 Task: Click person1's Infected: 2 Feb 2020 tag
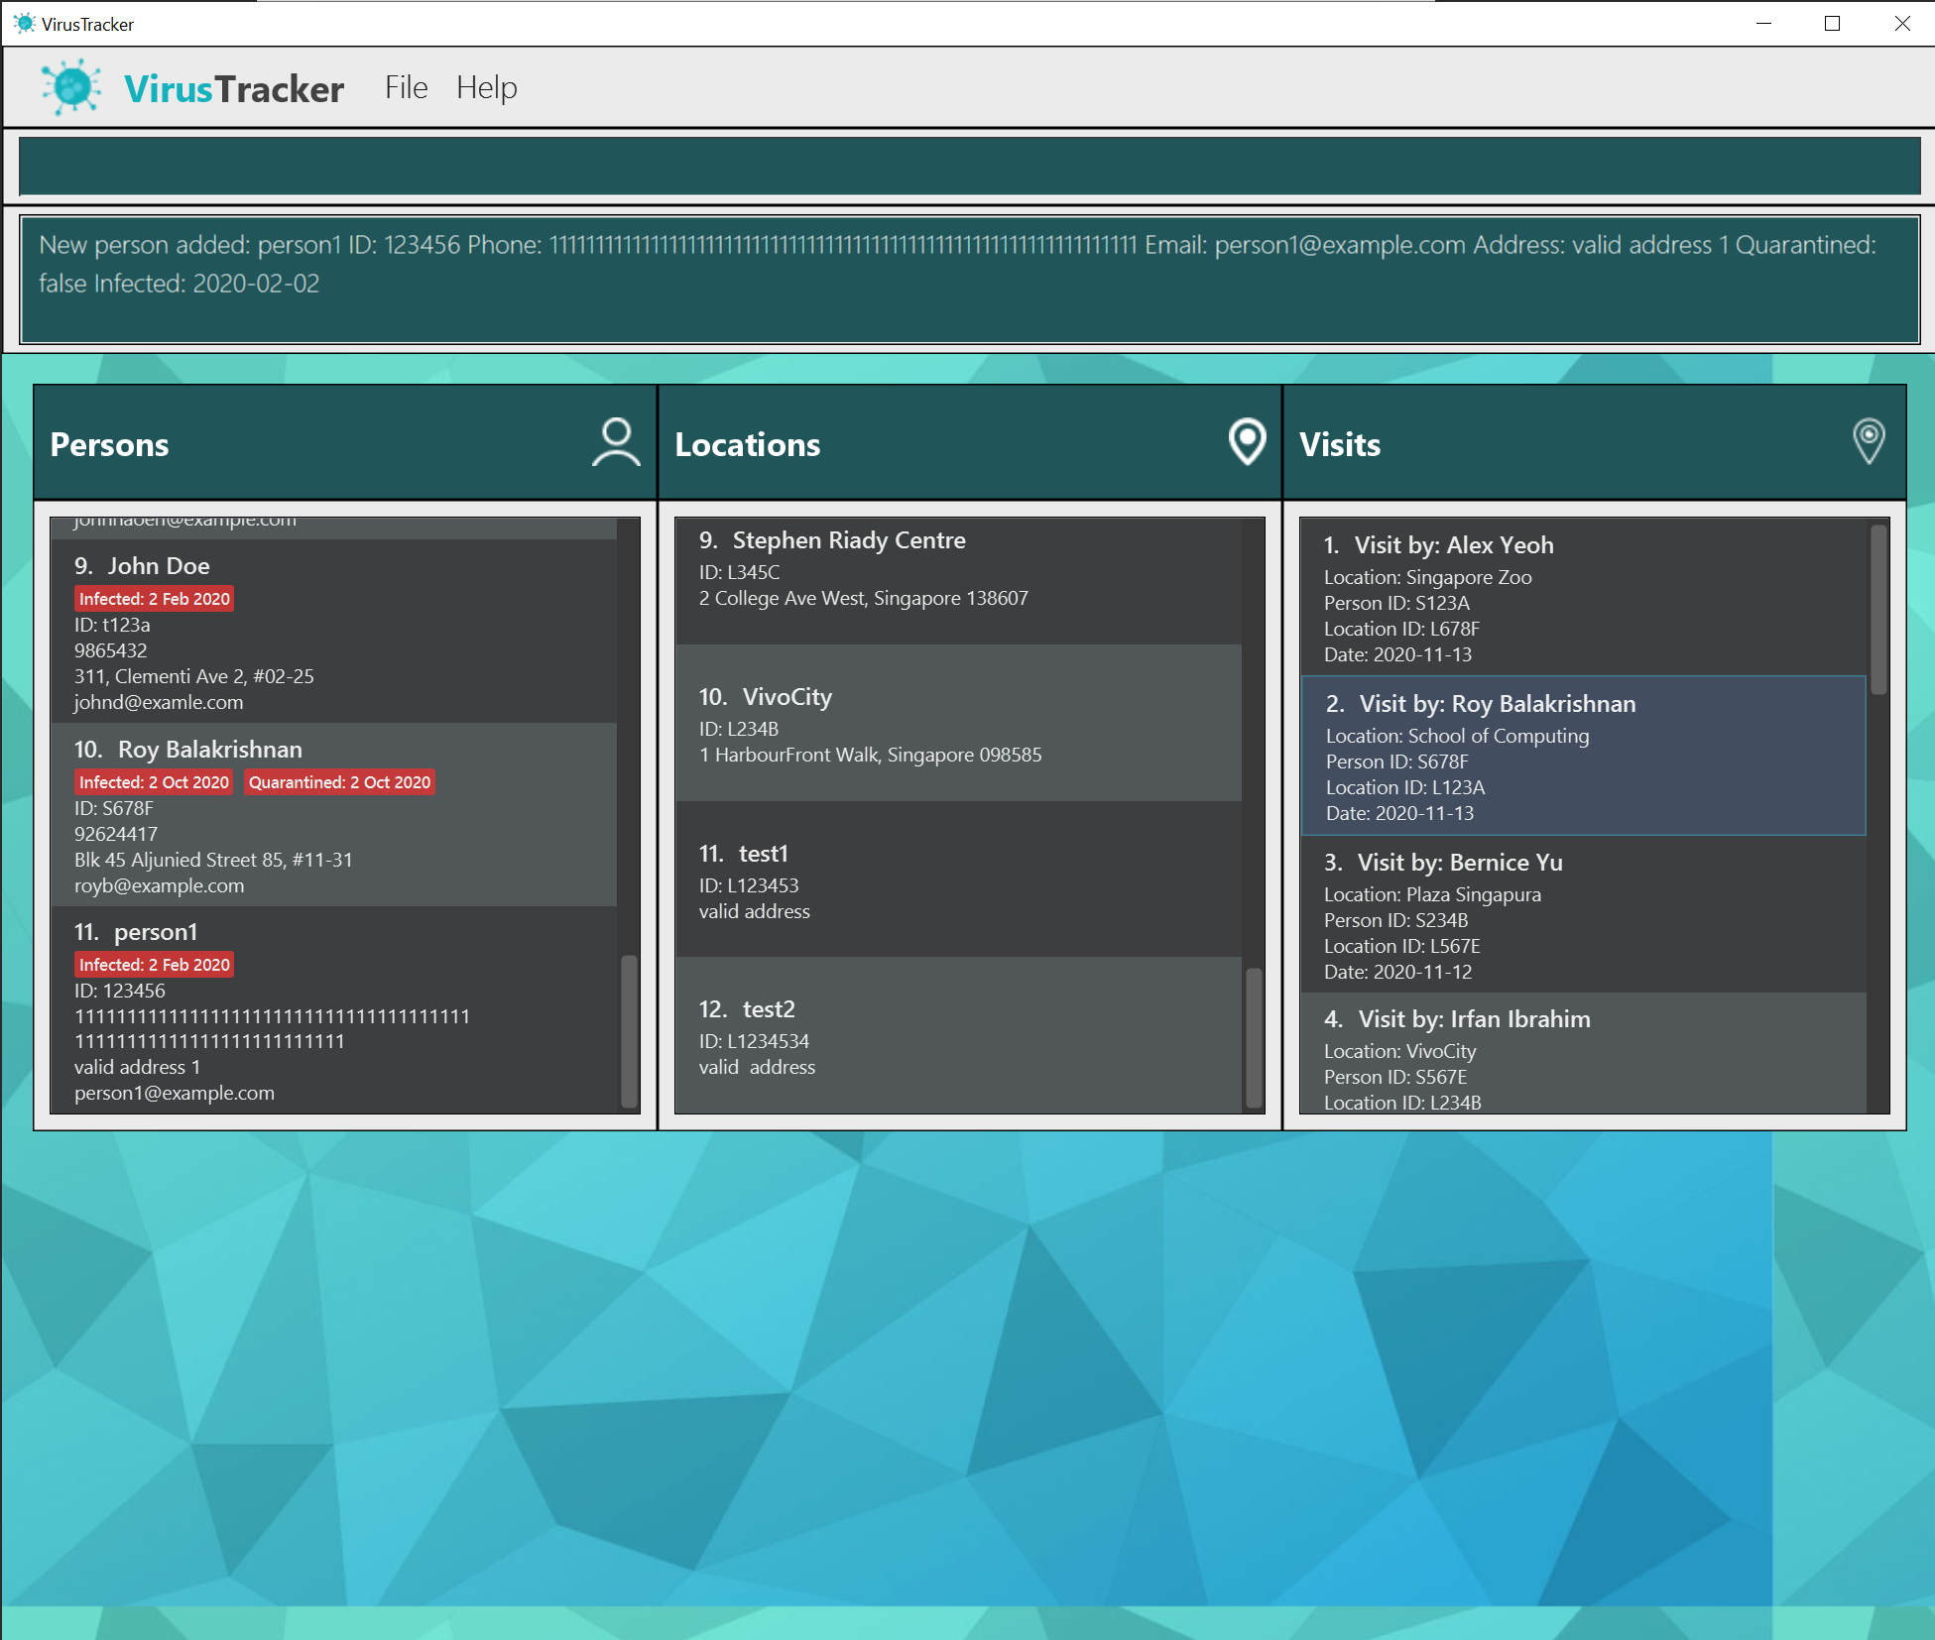click(154, 965)
